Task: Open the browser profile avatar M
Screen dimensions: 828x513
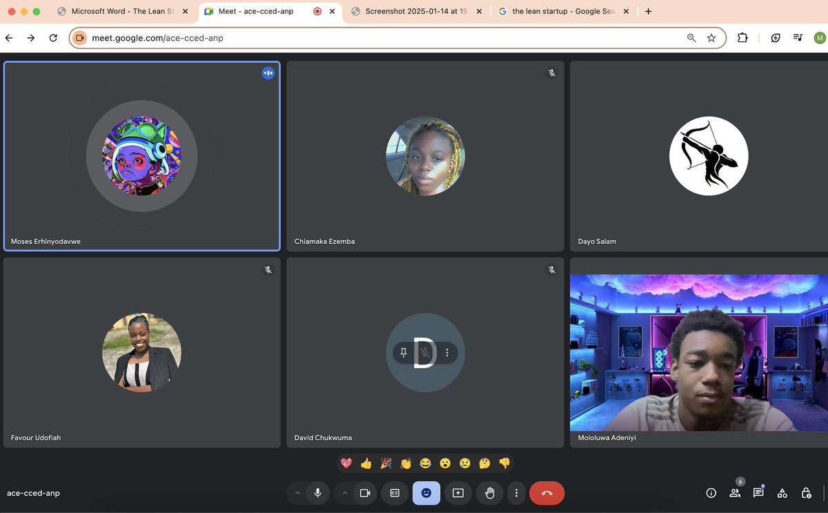Action: 820,38
